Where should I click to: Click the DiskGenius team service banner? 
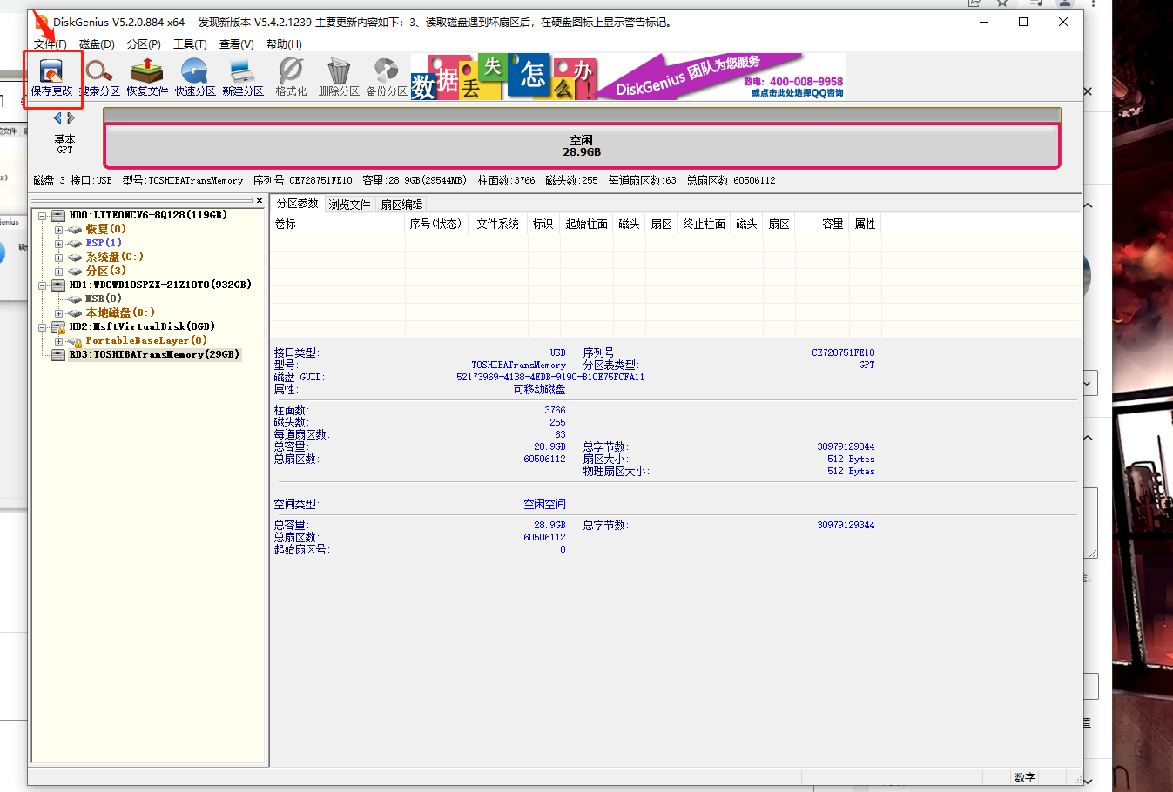[x=723, y=77]
